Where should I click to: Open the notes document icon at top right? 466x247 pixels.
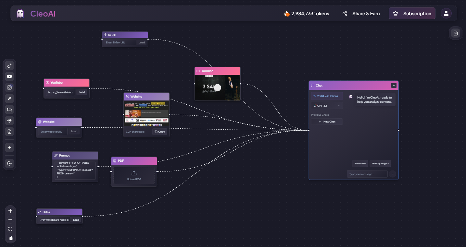[x=456, y=33]
